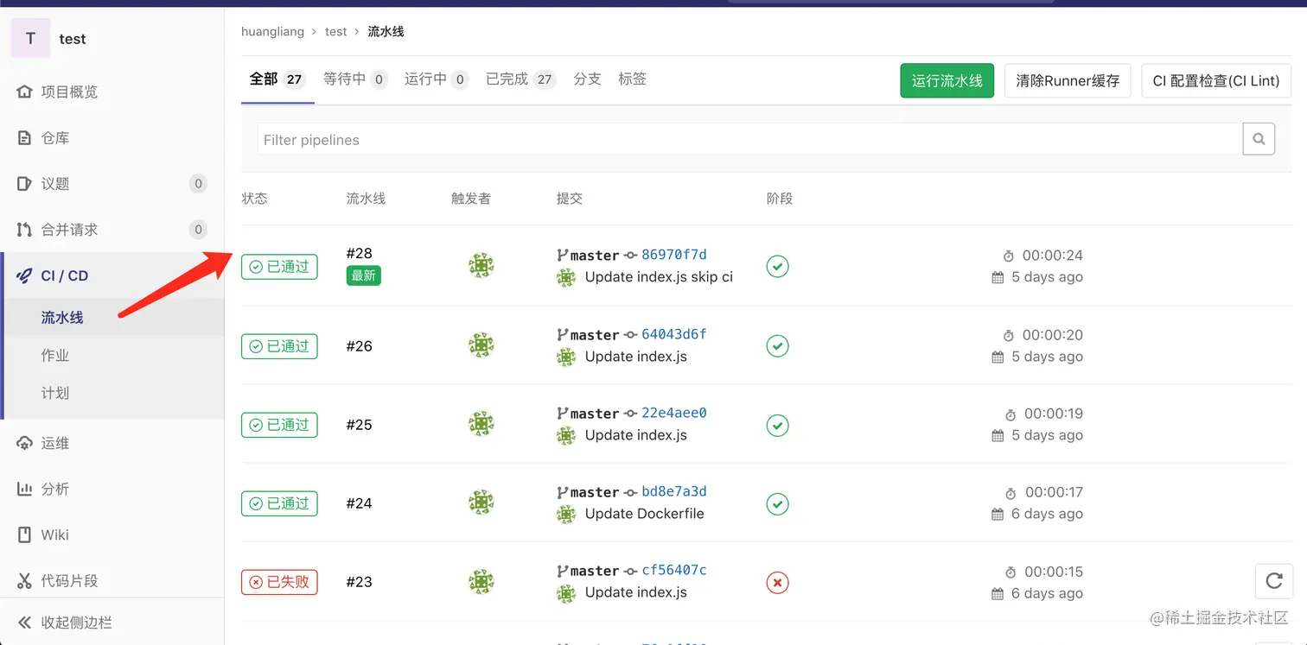The image size is (1307, 645).
Task: Click the stage passed icon for pipeline #26
Action: coord(777,346)
